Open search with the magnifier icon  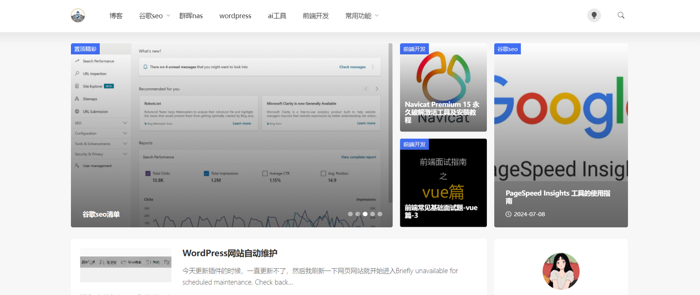tap(621, 15)
